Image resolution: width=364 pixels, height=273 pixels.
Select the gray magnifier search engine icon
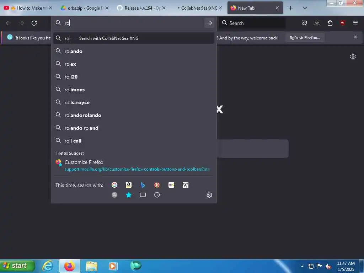[114, 195]
